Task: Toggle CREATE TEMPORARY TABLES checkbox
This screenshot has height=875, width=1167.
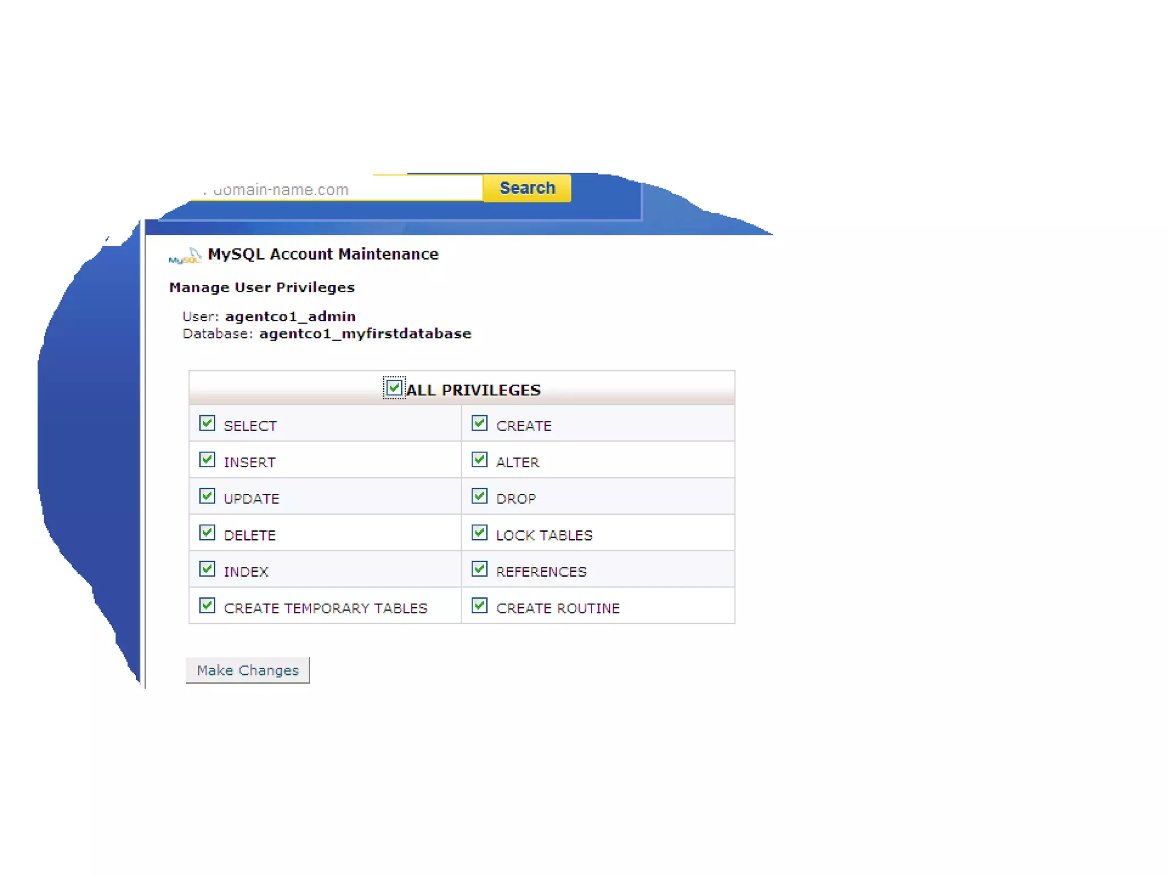Action: (207, 606)
